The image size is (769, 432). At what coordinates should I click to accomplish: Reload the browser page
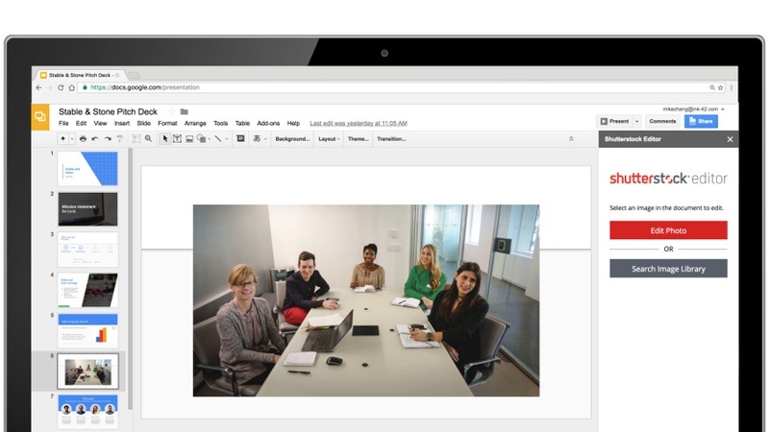pos(61,87)
